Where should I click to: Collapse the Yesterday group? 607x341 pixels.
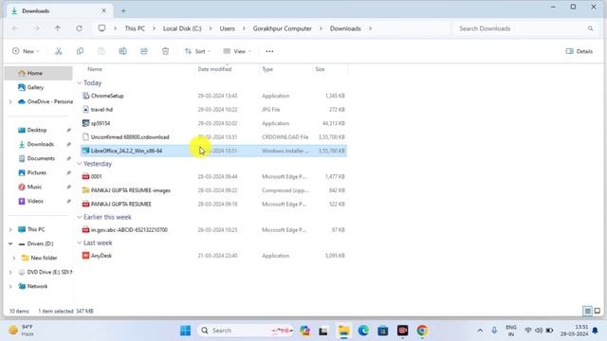(x=80, y=164)
